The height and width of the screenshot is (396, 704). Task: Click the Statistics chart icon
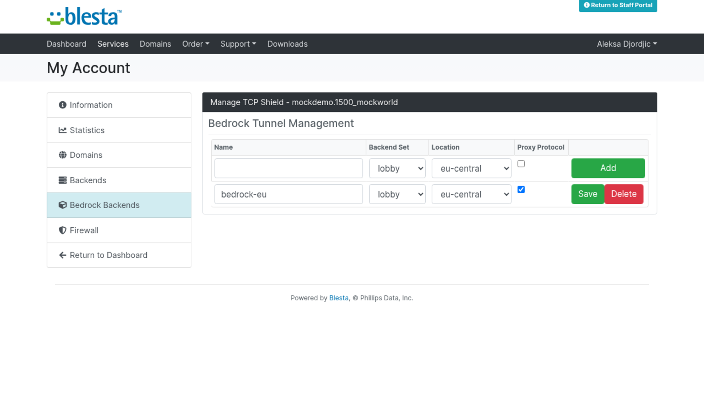[63, 130]
